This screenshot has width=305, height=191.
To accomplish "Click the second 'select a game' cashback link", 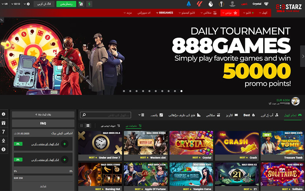I will (x=45, y=160).
